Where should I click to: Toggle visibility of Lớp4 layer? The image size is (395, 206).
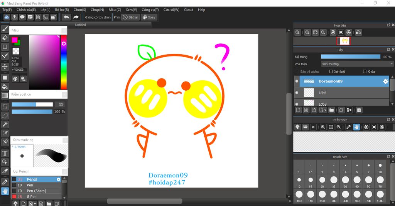point(297,93)
